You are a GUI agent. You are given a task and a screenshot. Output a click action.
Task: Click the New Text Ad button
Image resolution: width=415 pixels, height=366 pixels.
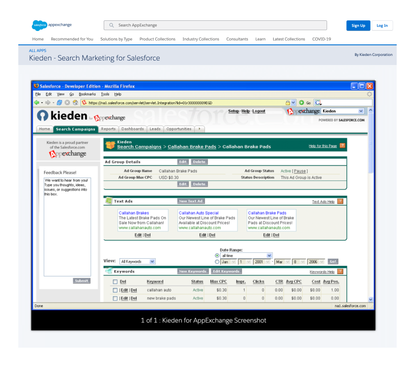point(191,201)
